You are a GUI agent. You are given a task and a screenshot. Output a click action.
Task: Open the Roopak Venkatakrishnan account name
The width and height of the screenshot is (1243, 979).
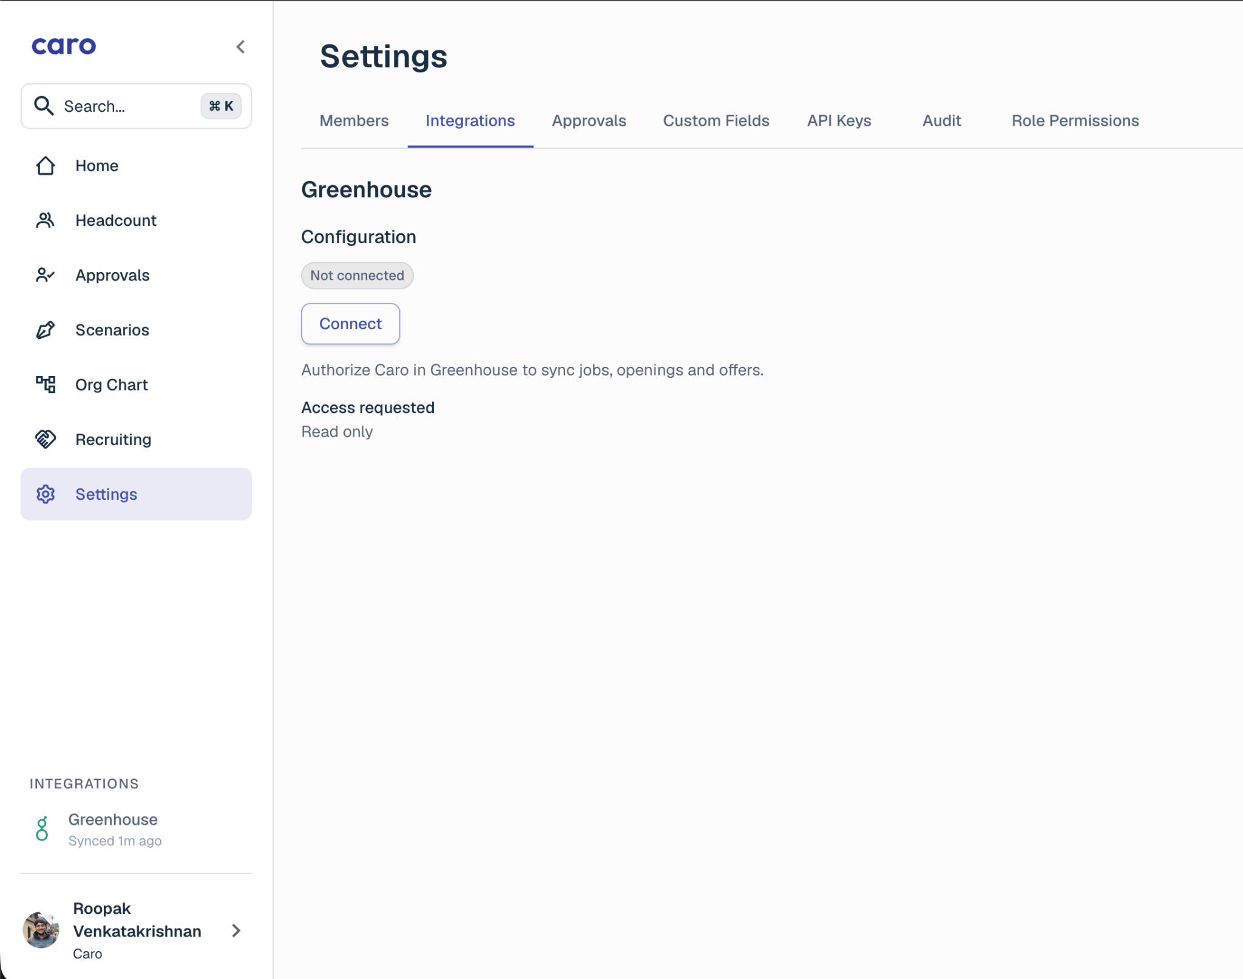click(137, 919)
